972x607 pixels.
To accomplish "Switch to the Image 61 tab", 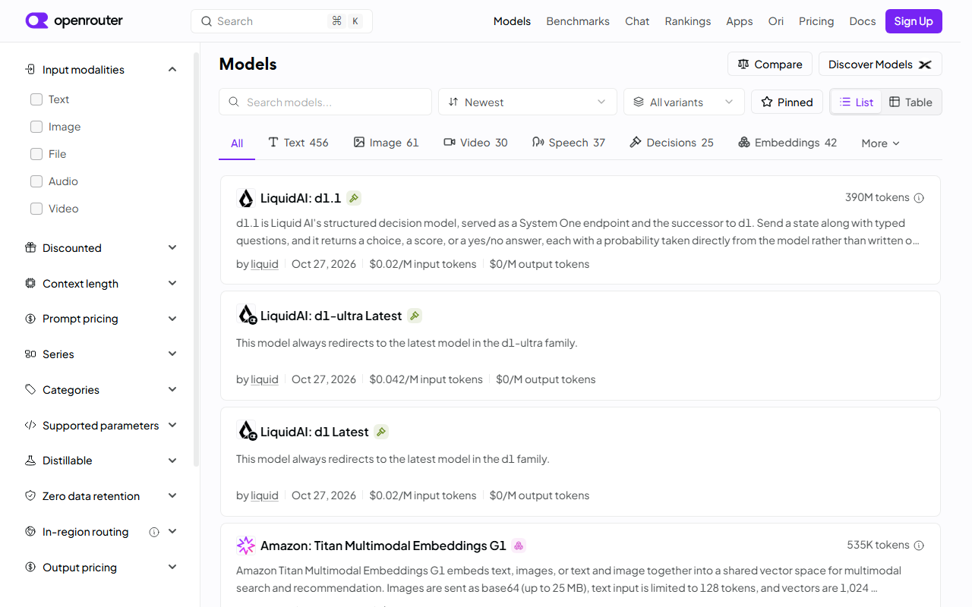I will pyautogui.click(x=386, y=143).
